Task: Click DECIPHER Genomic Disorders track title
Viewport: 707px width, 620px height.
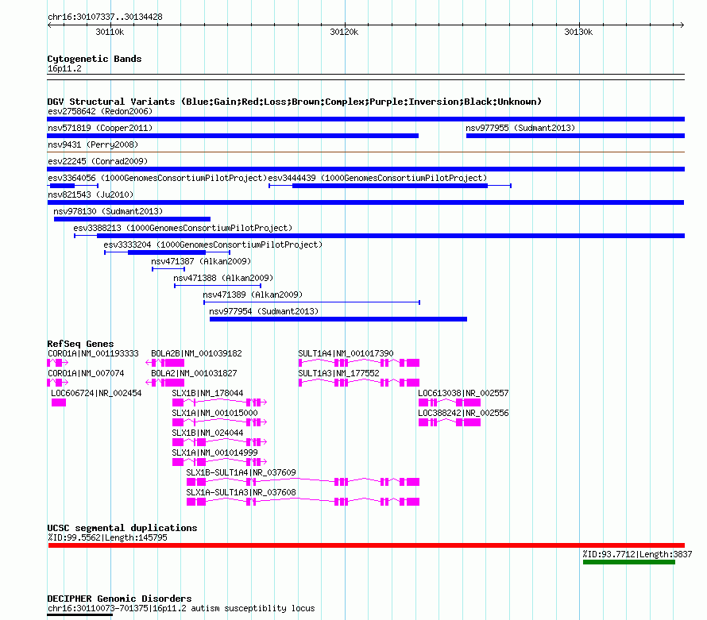Action: point(119,599)
